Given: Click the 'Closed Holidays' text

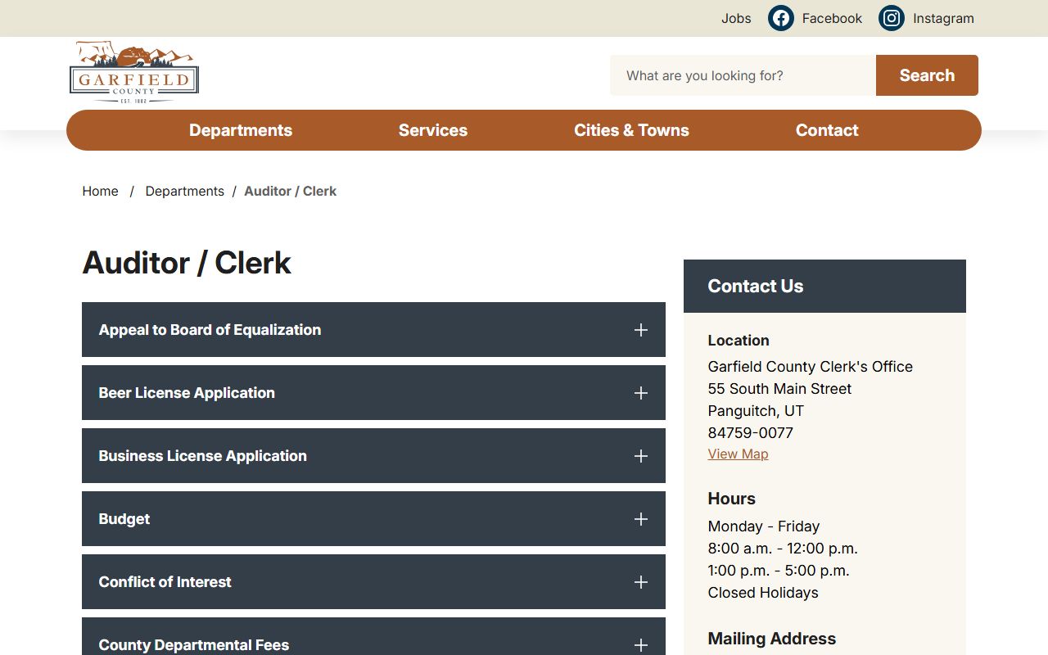Looking at the screenshot, I should (x=763, y=593).
